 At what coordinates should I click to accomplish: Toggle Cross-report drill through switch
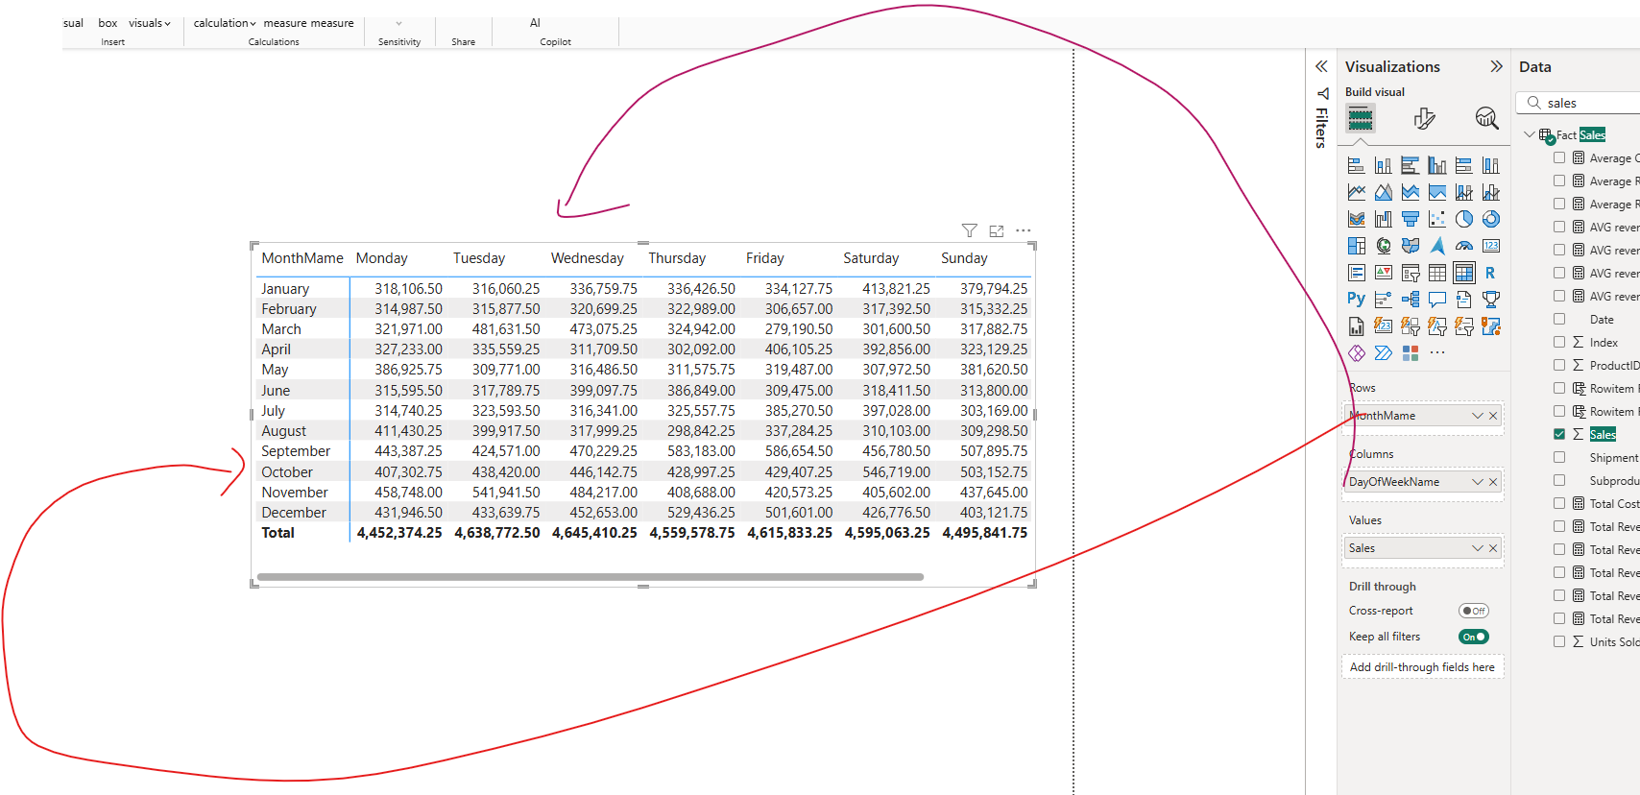pos(1473,611)
